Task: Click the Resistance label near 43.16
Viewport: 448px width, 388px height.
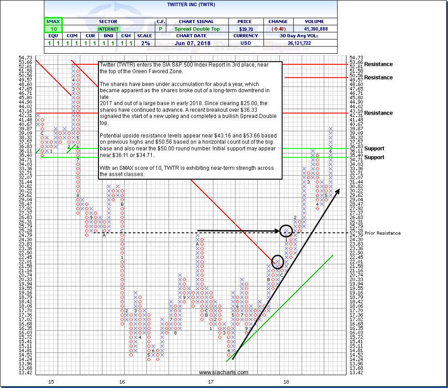Action: pos(378,113)
